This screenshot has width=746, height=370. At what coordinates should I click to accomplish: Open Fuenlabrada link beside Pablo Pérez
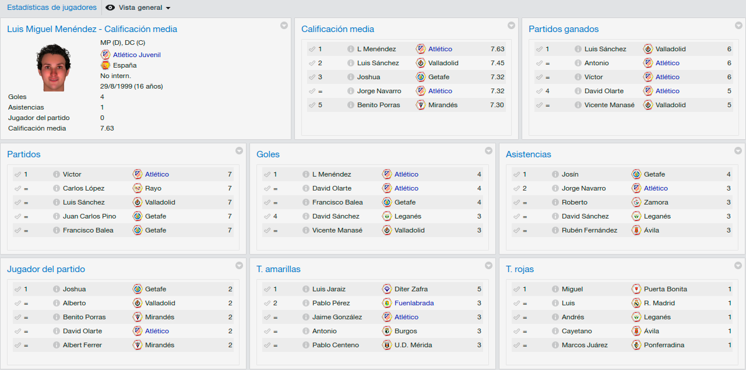[414, 303]
